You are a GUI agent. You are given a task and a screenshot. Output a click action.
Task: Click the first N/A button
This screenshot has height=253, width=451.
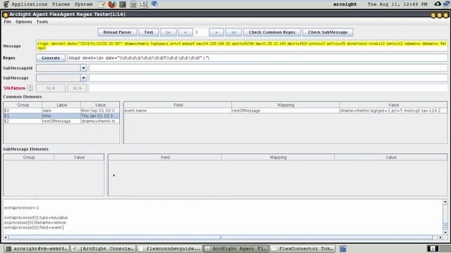pyautogui.click(x=51, y=88)
